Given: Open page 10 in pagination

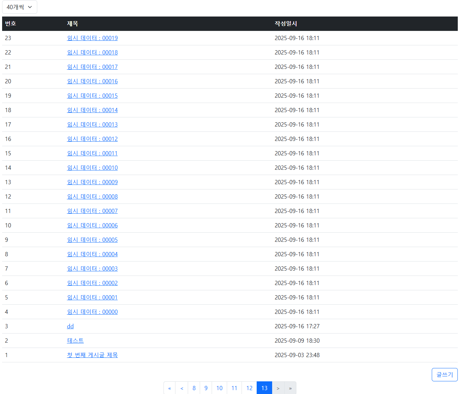Looking at the screenshot, I should pyautogui.click(x=219, y=388).
